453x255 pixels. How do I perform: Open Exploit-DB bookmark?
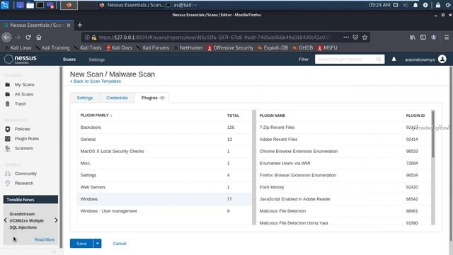273,47
